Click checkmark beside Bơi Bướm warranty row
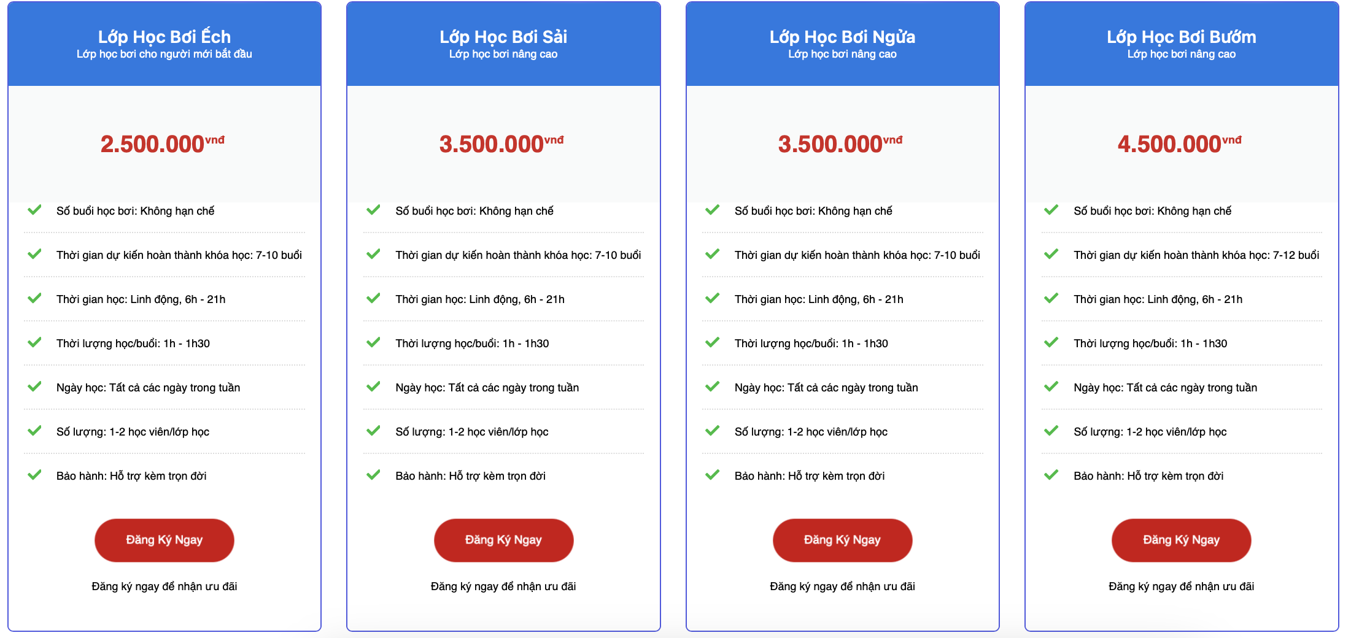This screenshot has height=638, width=1351. (1051, 475)
